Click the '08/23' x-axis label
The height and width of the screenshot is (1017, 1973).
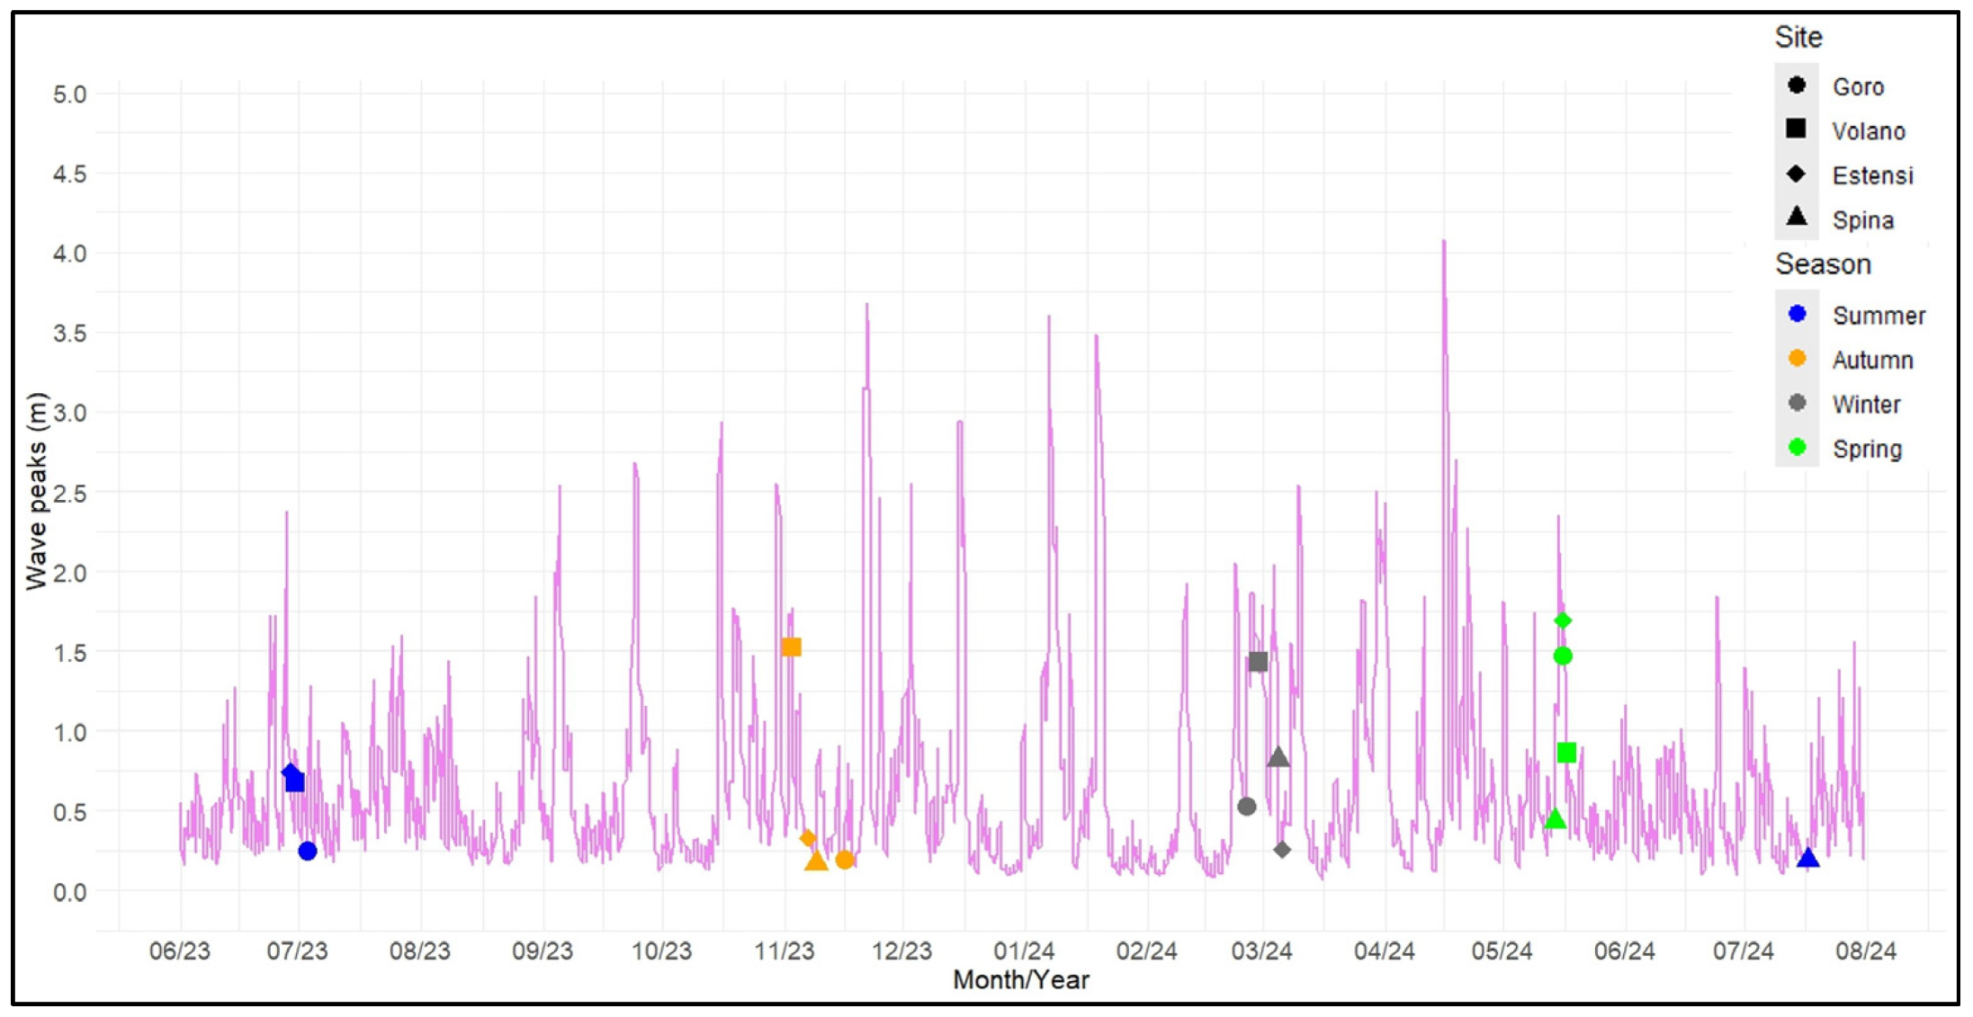point(420,951)
